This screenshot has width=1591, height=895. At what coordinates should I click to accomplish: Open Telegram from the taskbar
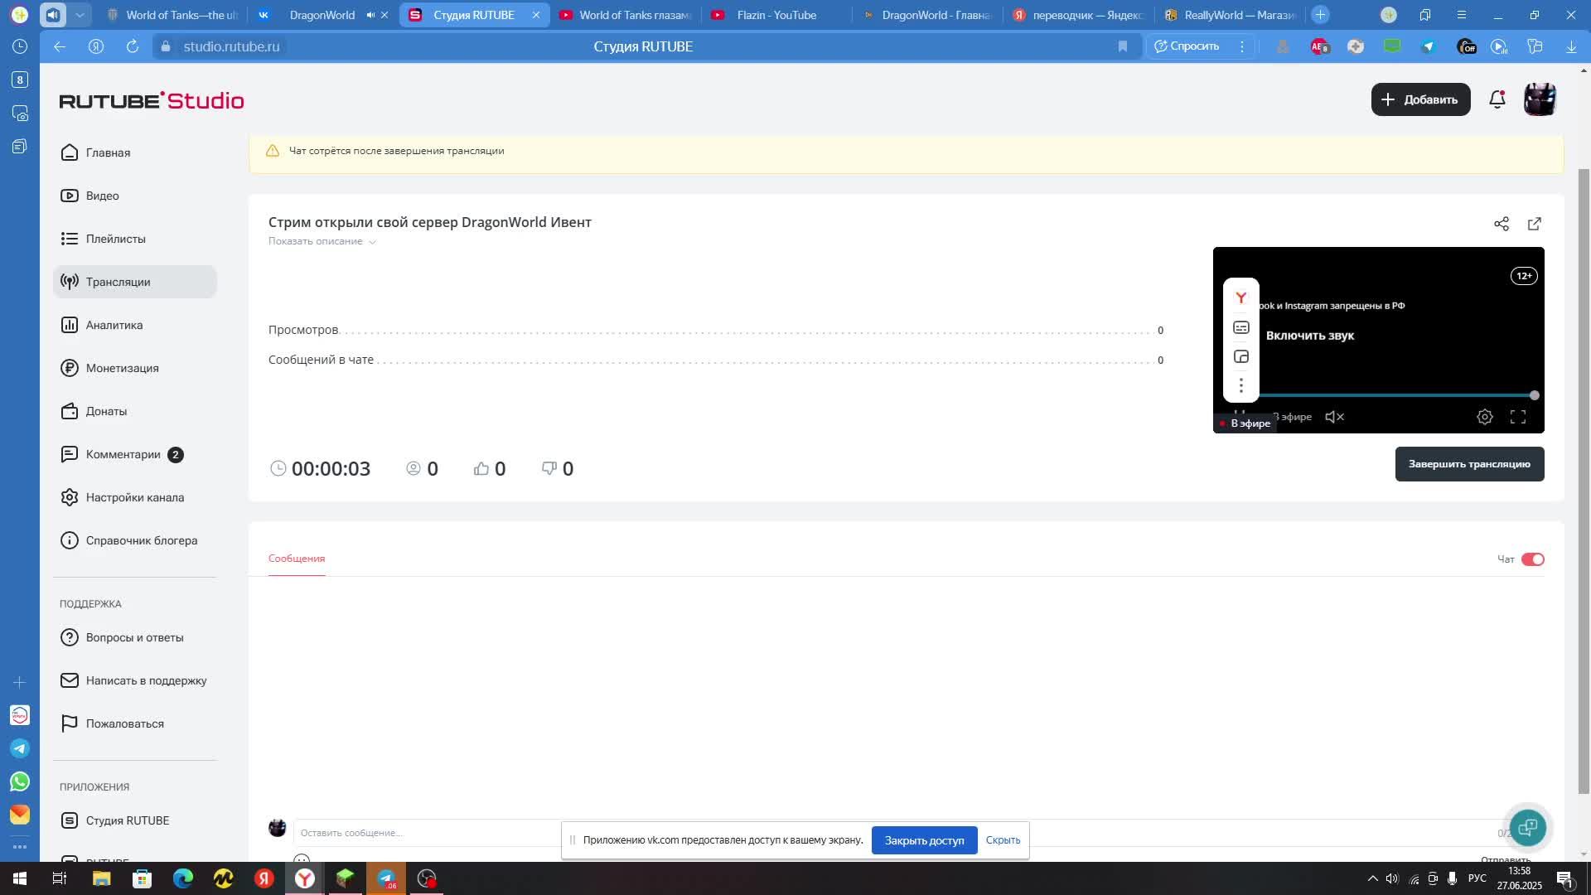(x=386, y=878)
